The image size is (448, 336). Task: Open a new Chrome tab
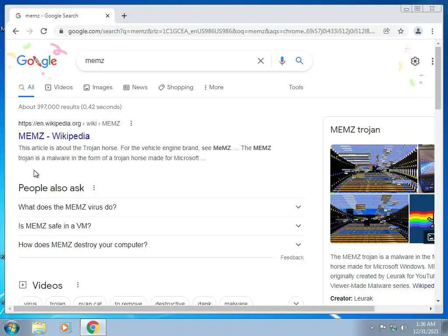tap(124, 16)
